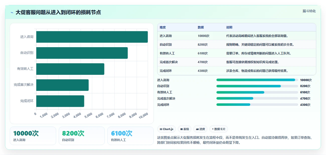Open the 8200次 自动识别 data card

click(81, 136)
